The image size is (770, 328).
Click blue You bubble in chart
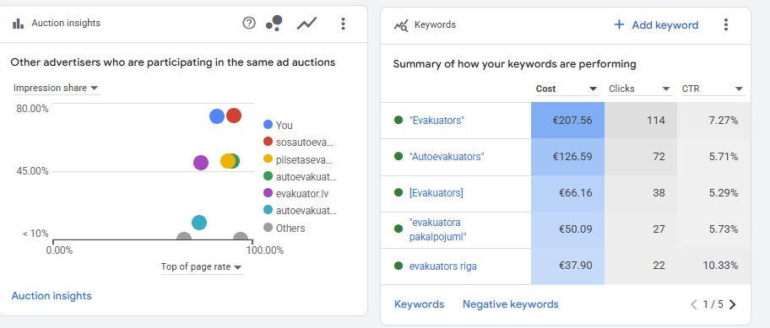pos(217,116)
